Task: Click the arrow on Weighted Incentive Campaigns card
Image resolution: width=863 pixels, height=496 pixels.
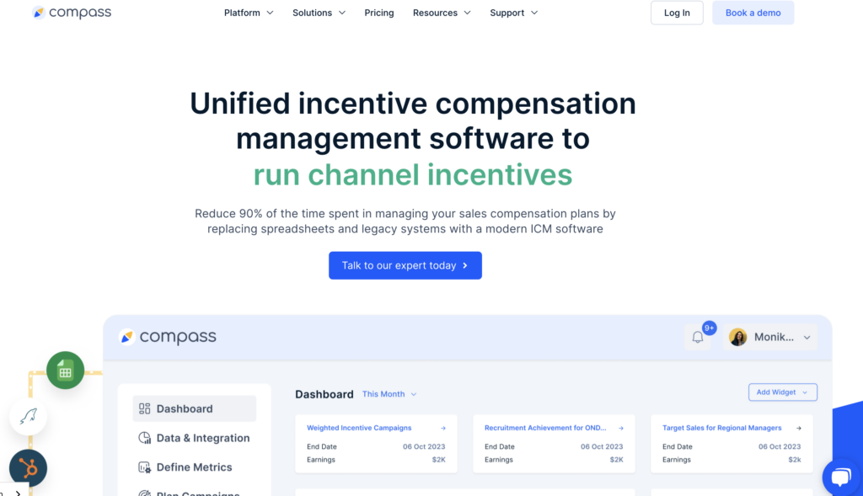Action: pos(443,428)
